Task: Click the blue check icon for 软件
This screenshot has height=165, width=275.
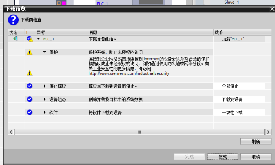Action: (x=30, y=112)
